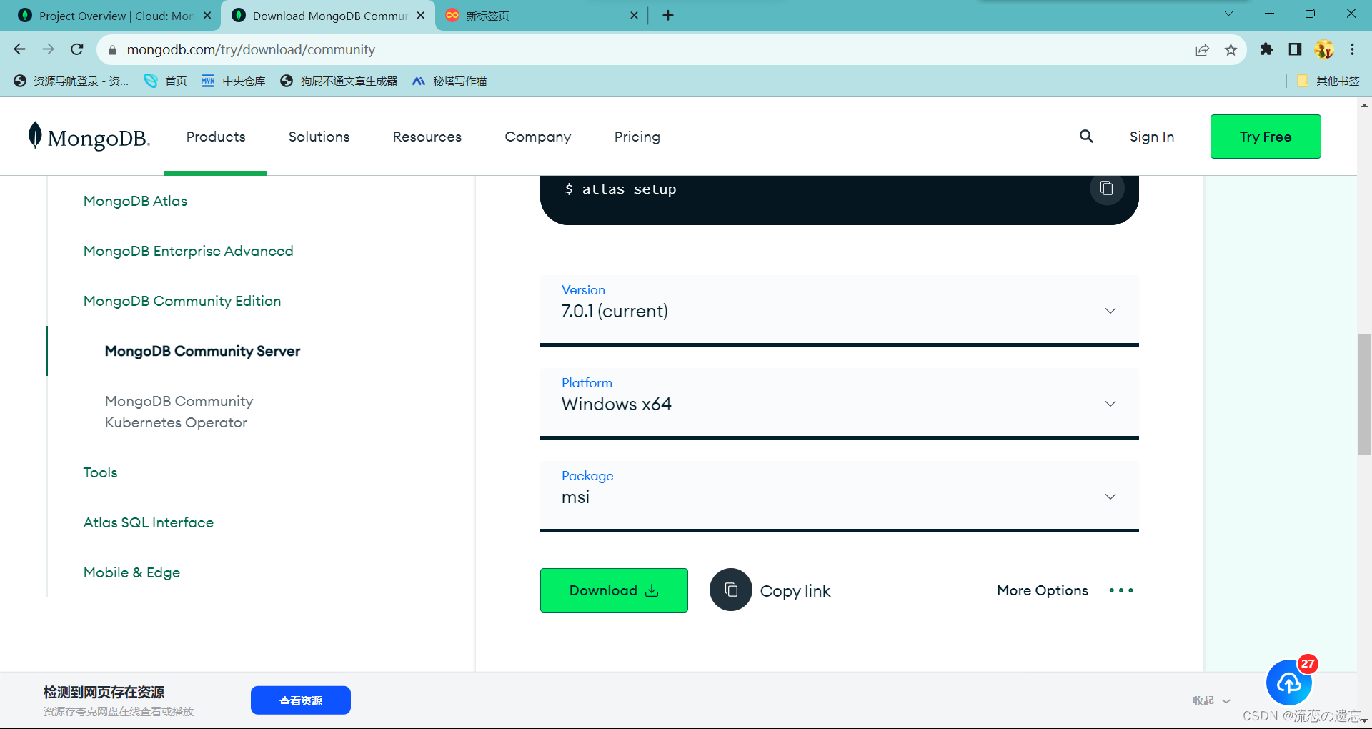
Task: Expand the Package dropdown
Action: coord(839,496)
